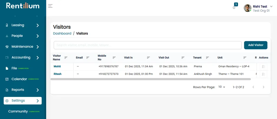Select phone number +918272727373
This screenshot has height=119, width=277.
108,74
